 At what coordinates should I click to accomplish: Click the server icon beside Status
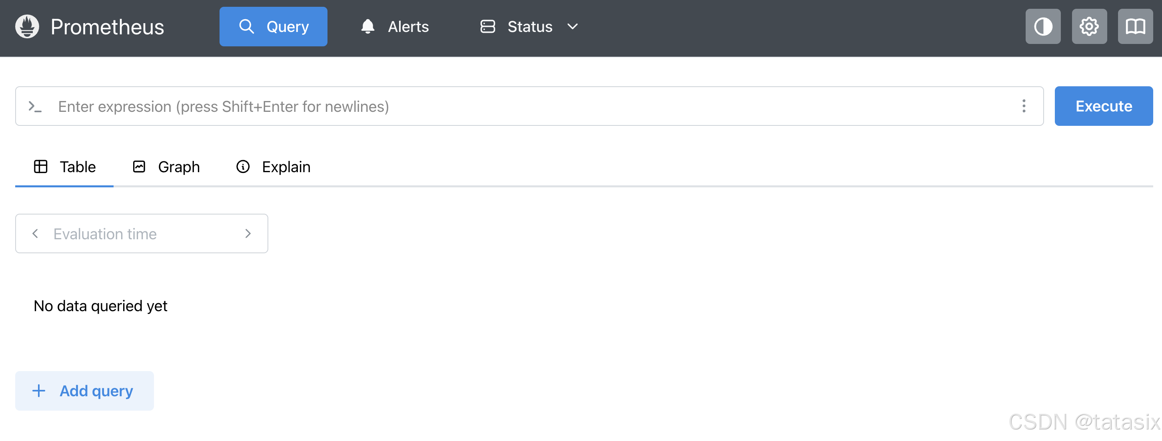487,27
